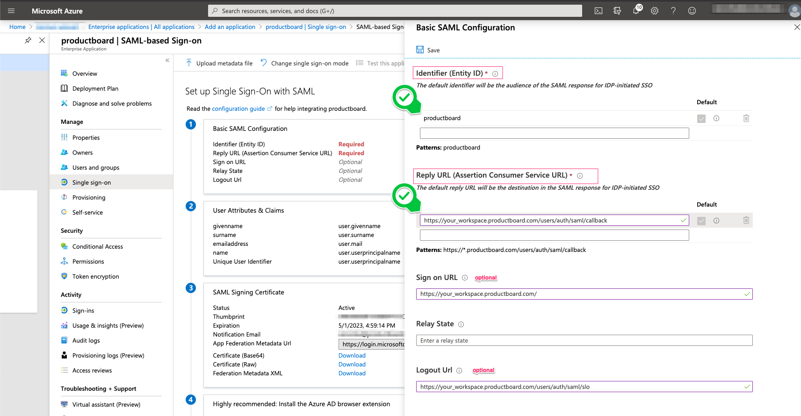
Task: Open Users and groups menu item
Action: [x=95, y=167]
